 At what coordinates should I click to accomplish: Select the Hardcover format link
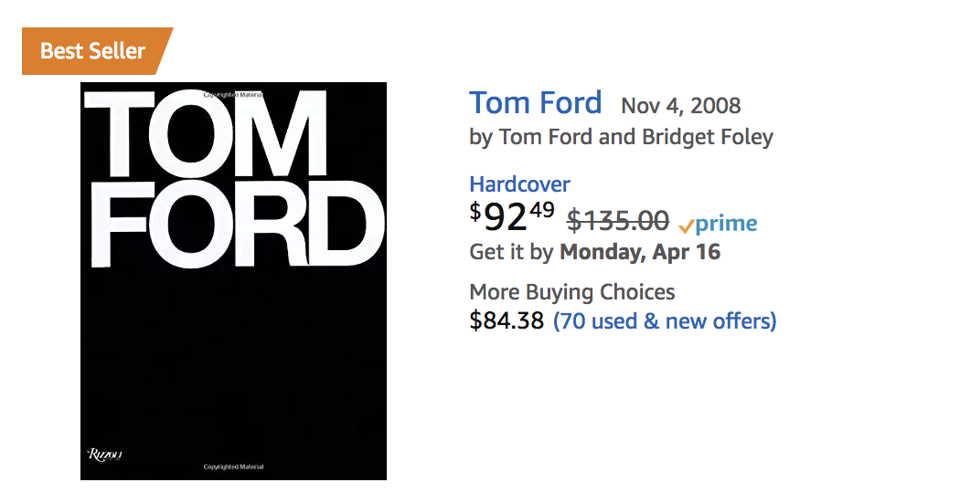click(519, 184)
